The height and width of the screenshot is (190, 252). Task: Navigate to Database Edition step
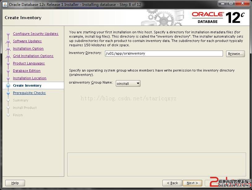27,71
